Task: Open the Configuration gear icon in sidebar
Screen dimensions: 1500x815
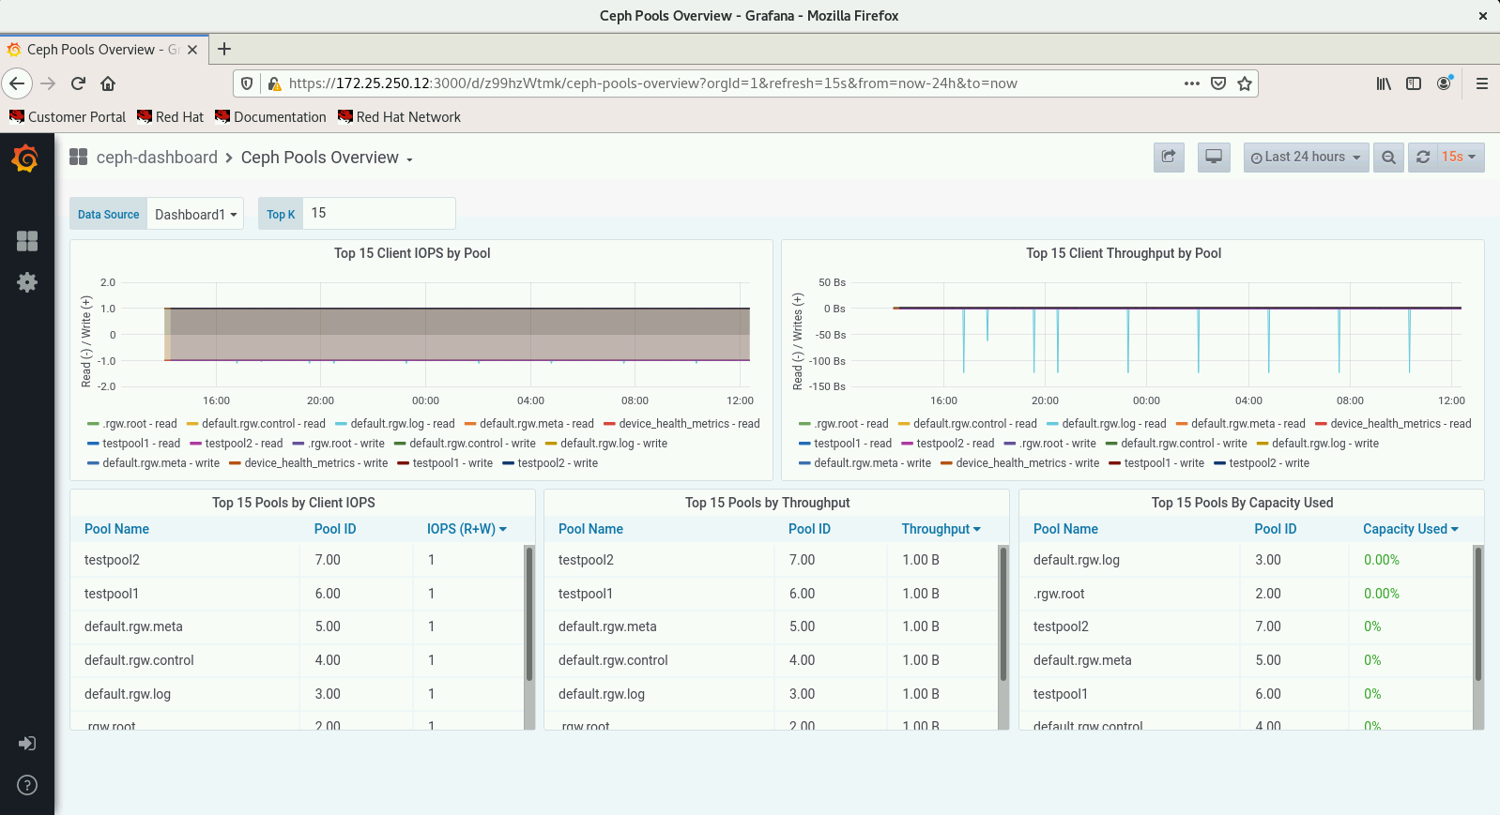Action: 27,282
